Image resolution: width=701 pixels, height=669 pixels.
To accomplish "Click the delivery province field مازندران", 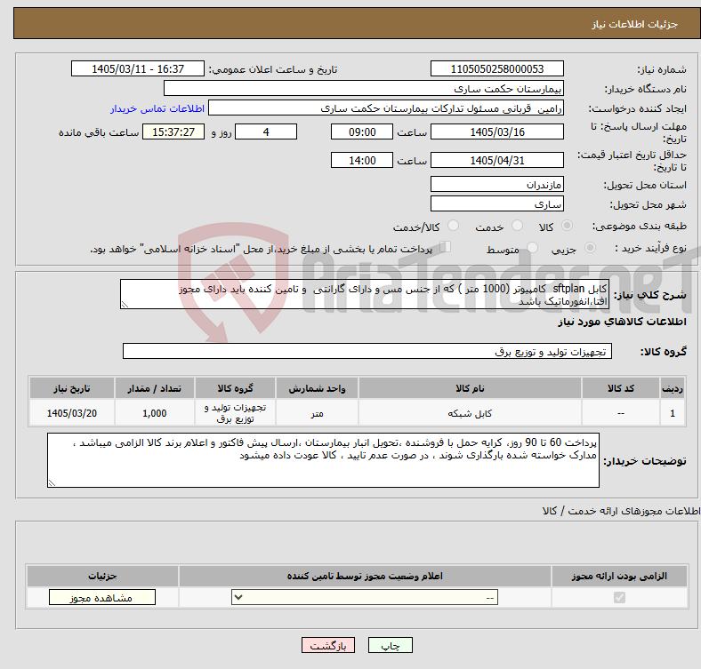I will [496, 184].
